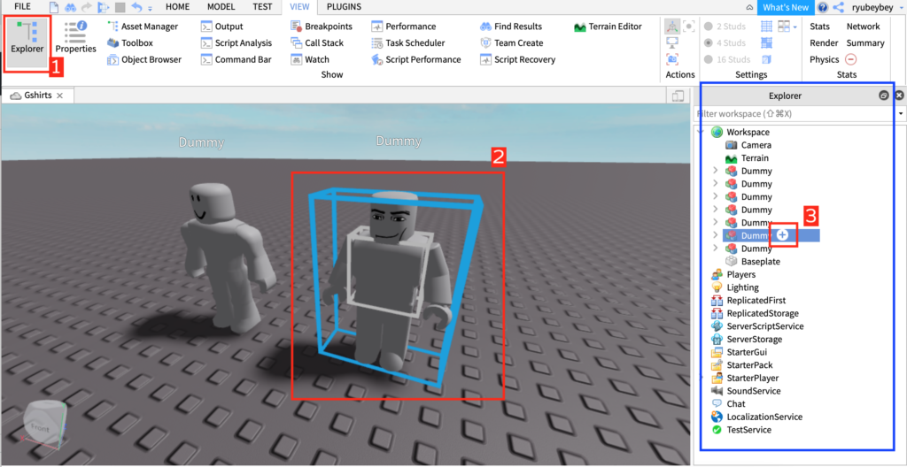Screen dimensions: 907x467
Task: Click the undo arrow in quick access
Action: 136,7
